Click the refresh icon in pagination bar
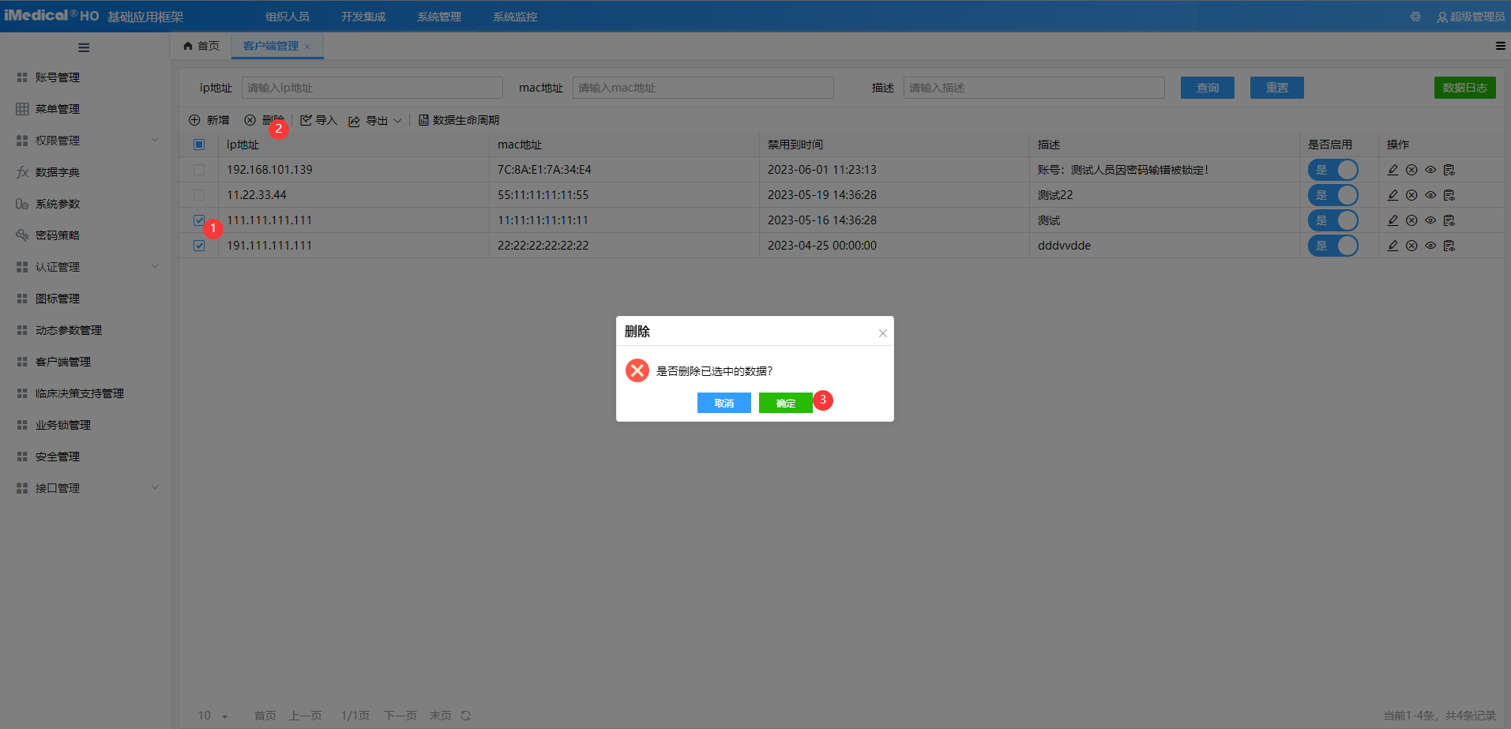The width and height of the screenshot is (1511, 729). [x=466, y=716]
